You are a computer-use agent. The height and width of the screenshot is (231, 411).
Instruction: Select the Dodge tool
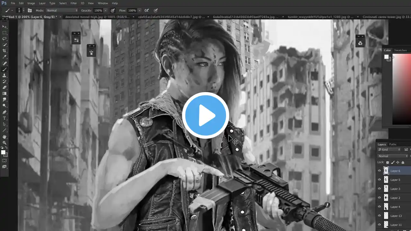4,106
